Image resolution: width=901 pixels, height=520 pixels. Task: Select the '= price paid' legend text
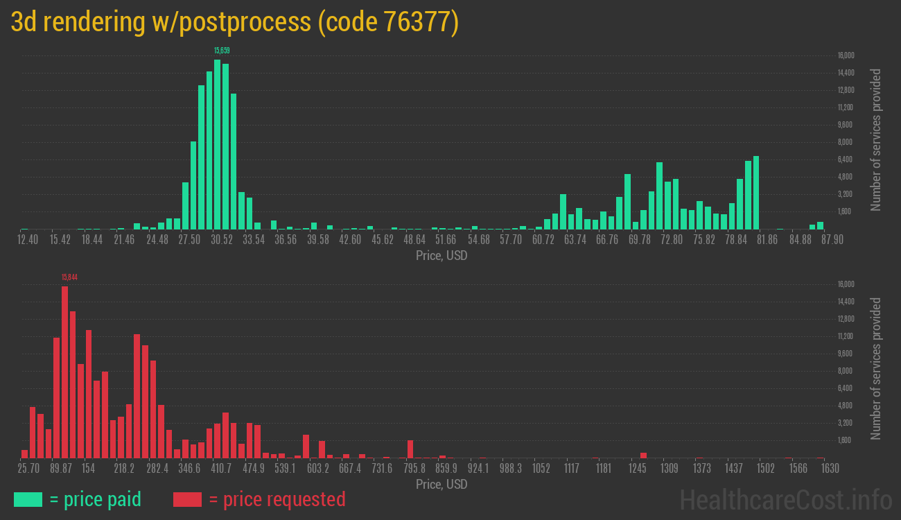(x=96, y=499)
